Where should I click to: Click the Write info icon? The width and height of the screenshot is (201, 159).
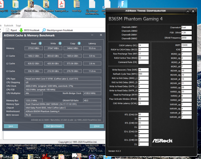60,43
